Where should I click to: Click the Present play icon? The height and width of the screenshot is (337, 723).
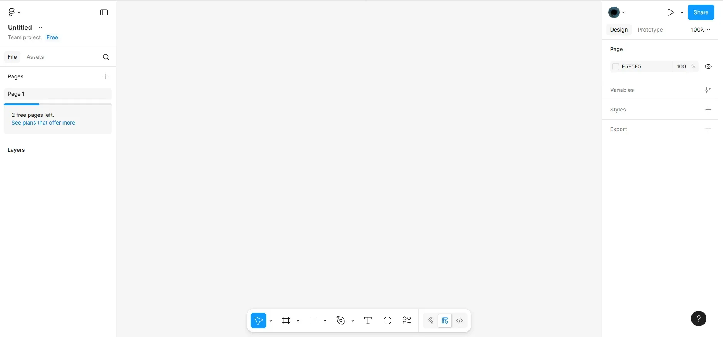[x=671, y=12]
